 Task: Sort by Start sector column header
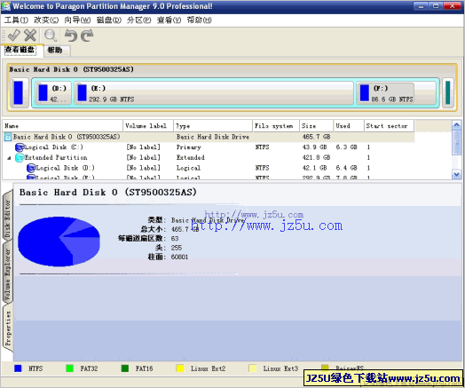pyautogui.click(x=389, y=126)
